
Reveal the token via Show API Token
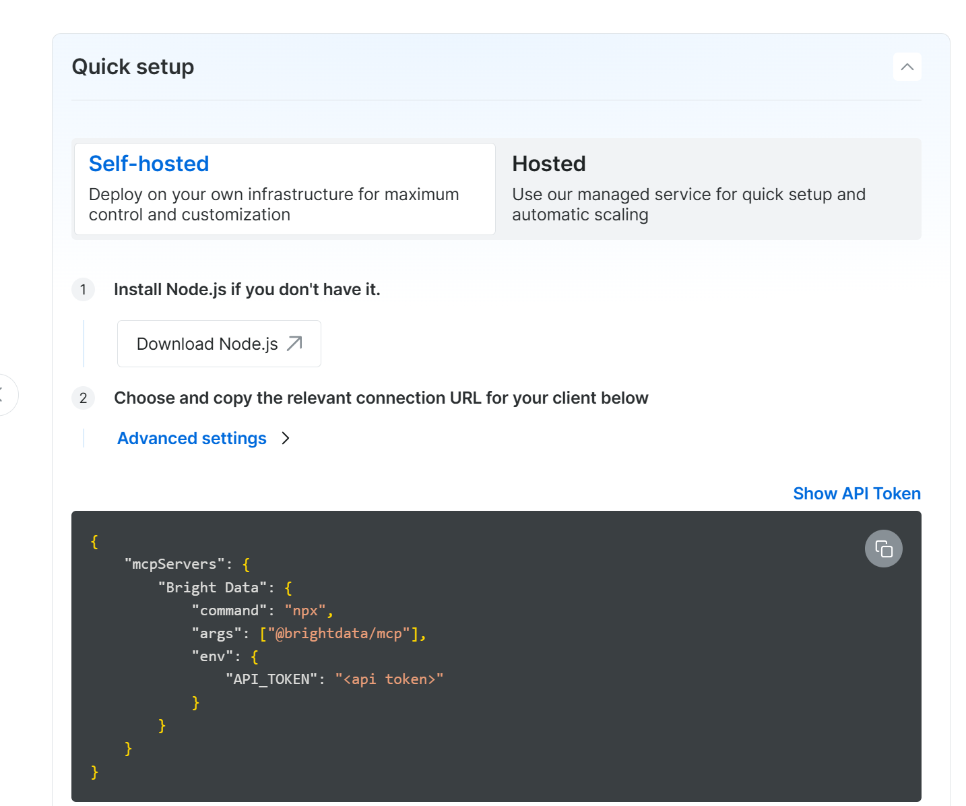click(856, 493)
